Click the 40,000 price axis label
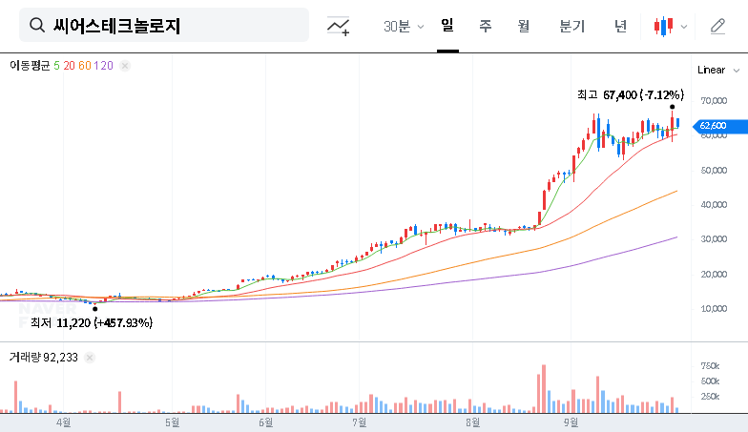This screenshot has width=748, height=432. click(x=714, y=204)
